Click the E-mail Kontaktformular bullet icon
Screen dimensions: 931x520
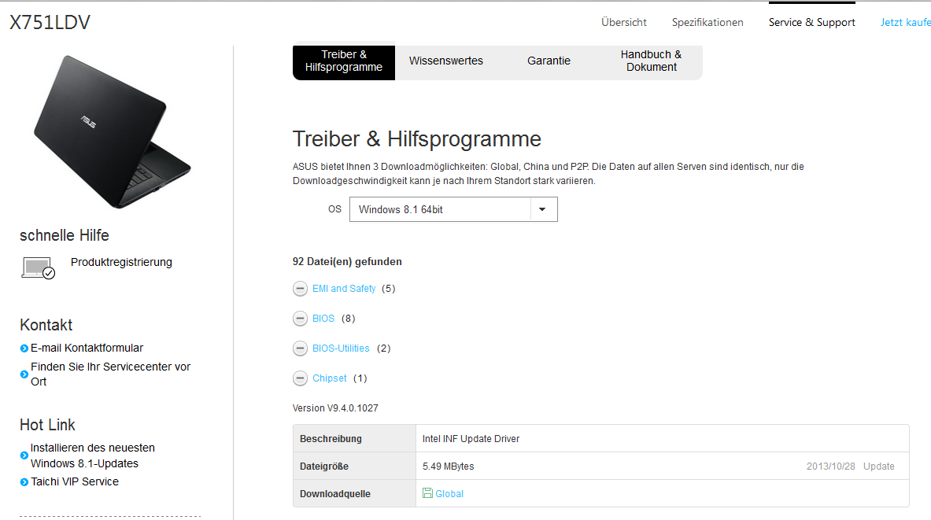[24, 349]
